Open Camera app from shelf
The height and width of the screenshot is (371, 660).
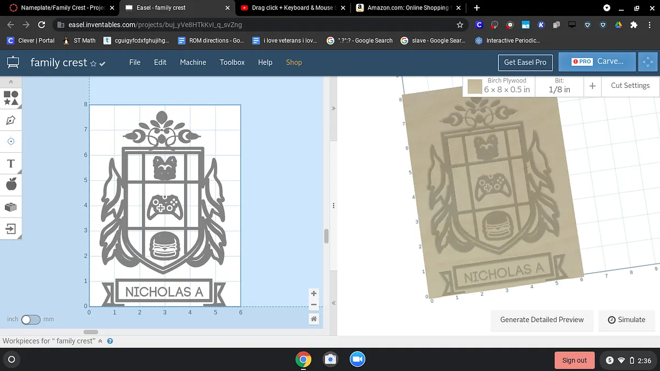(x=330, y=359)
